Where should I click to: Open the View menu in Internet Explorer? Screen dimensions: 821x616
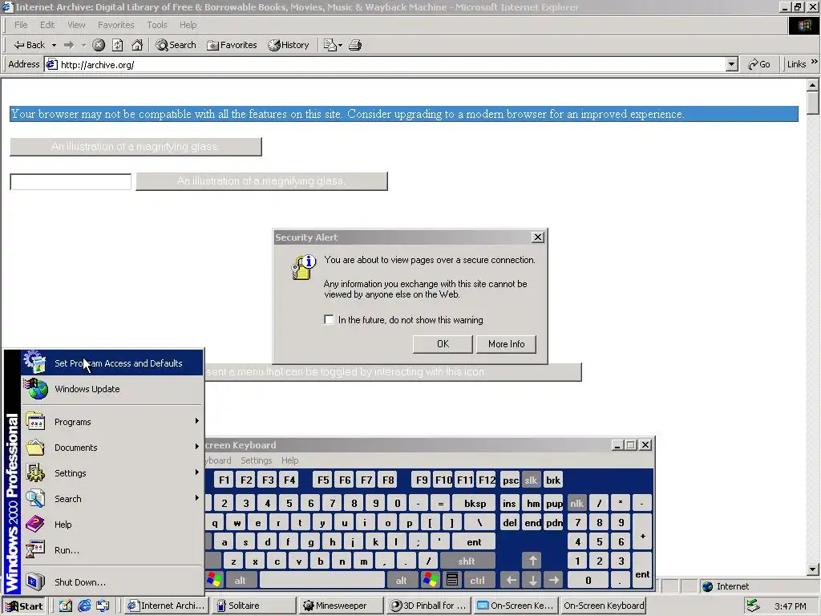[76, 25]
